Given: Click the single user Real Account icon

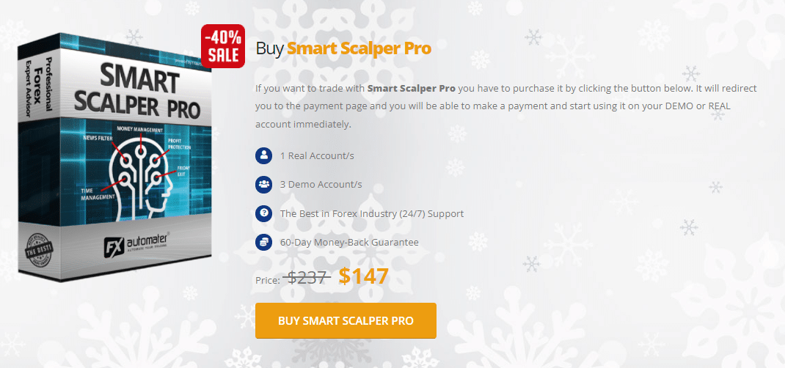Looking at the screenshot, I should click(x=263, y=155).
